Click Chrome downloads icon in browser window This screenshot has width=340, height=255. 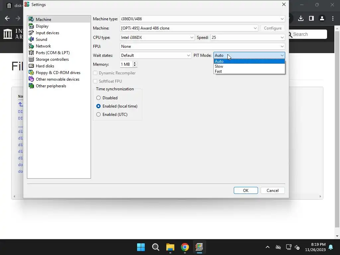[301, 19]
